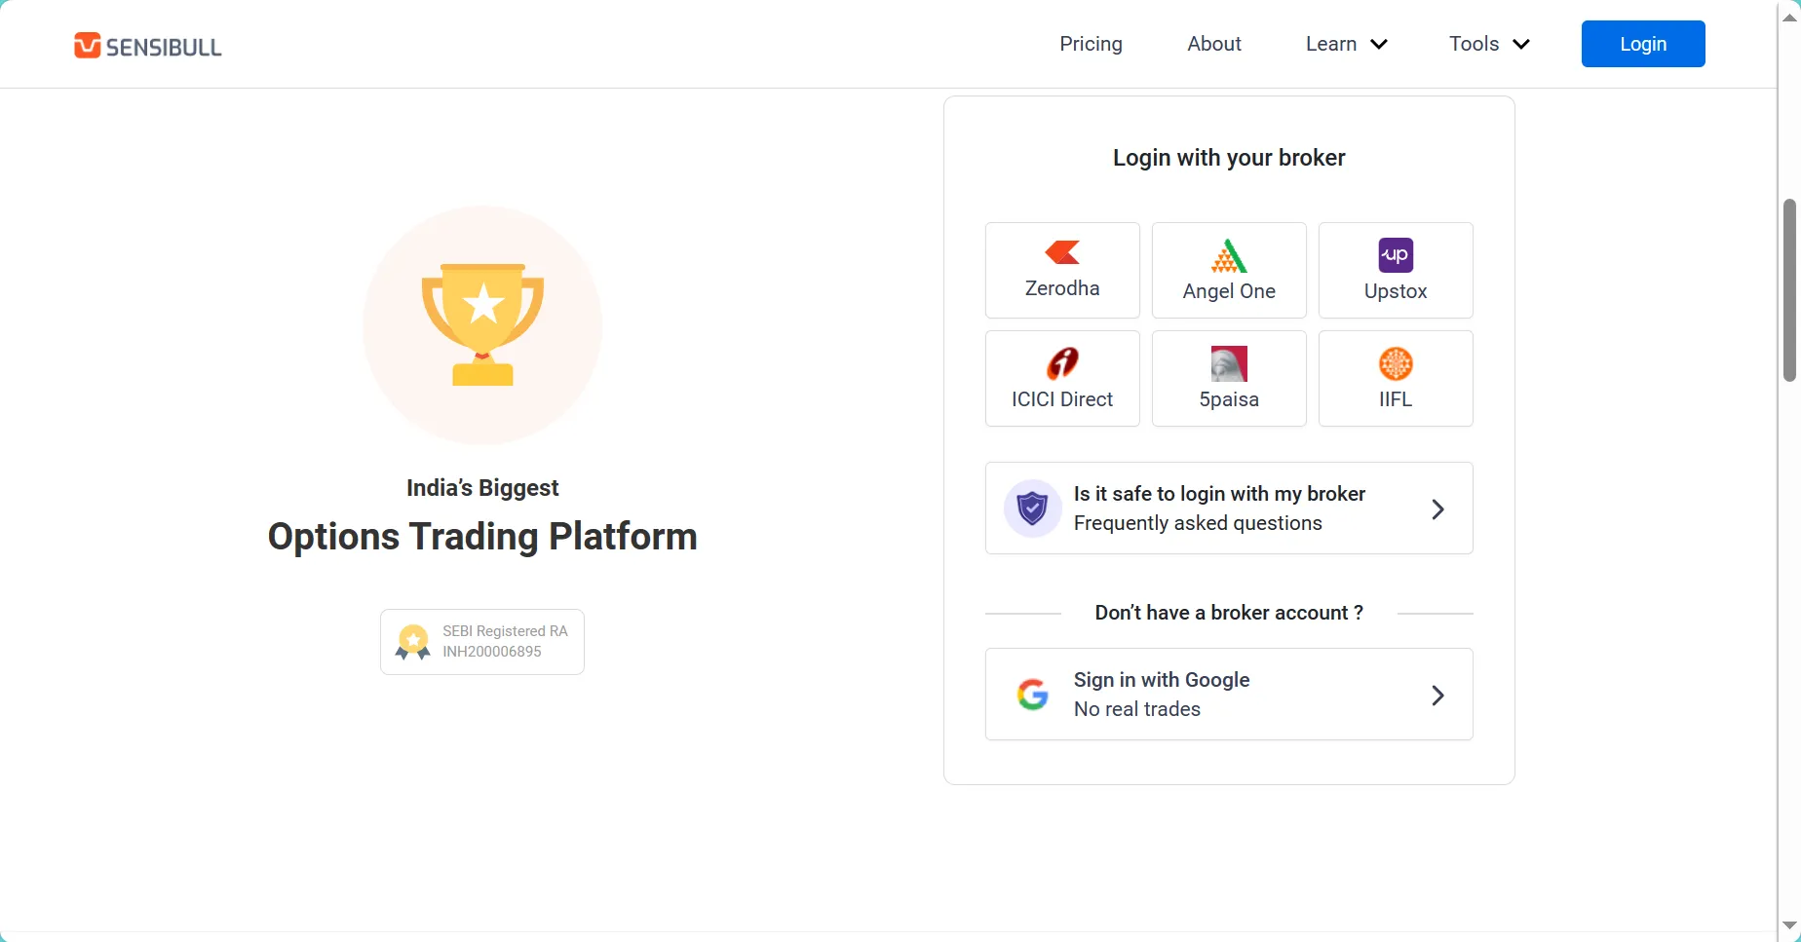Log in with Upstox broker

coord(1395,270)
